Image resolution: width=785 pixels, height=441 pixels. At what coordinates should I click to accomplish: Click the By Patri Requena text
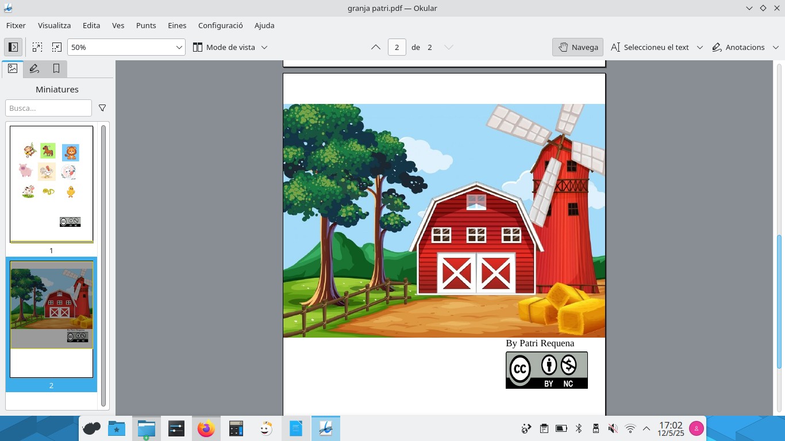(x=540, y=343)
